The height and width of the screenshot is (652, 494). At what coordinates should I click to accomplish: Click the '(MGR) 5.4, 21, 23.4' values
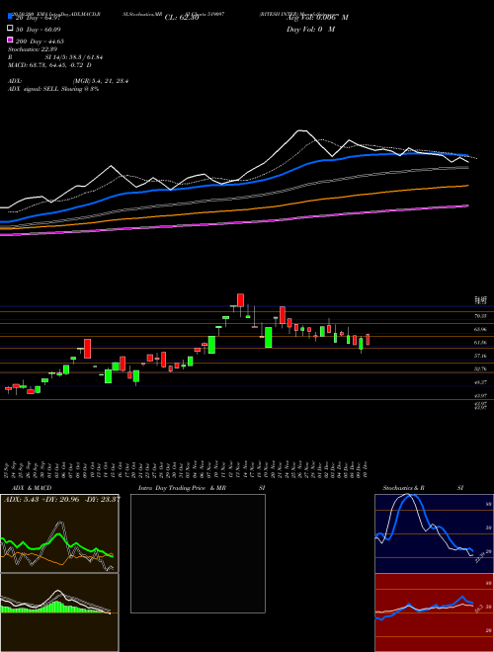coord(100,81)
